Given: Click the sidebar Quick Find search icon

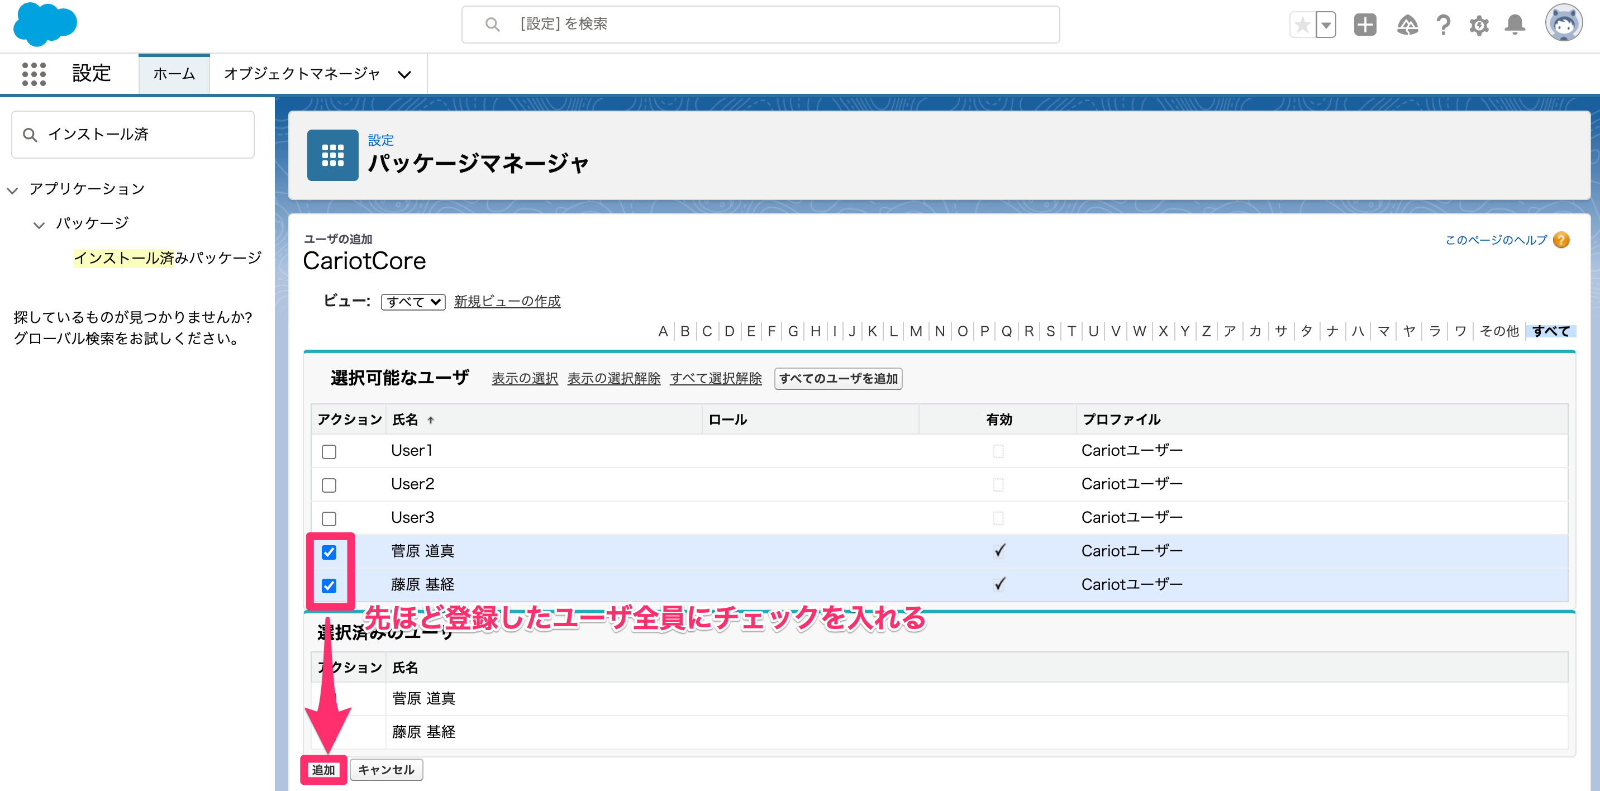Looking at the screenshot, I should [x=30, y=135].
